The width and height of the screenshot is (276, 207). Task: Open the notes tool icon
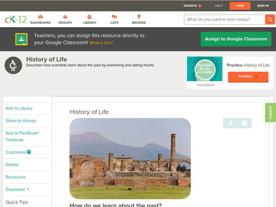245,123
